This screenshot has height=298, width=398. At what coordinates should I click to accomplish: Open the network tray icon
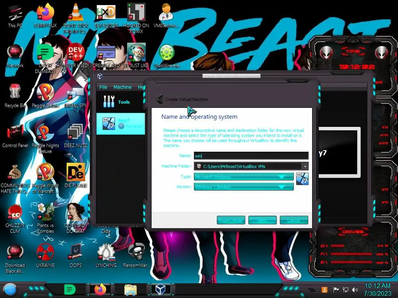346,289
